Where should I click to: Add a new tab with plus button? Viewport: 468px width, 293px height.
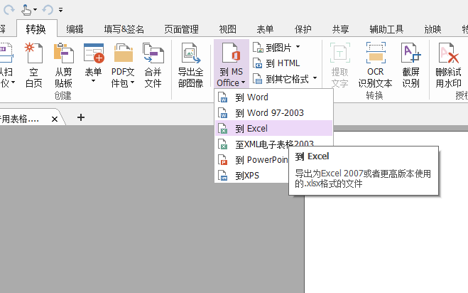pyautogui.click(x=80, y=117)
